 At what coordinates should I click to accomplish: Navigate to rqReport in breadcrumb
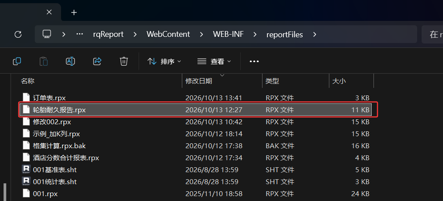(x=108, y=34)
